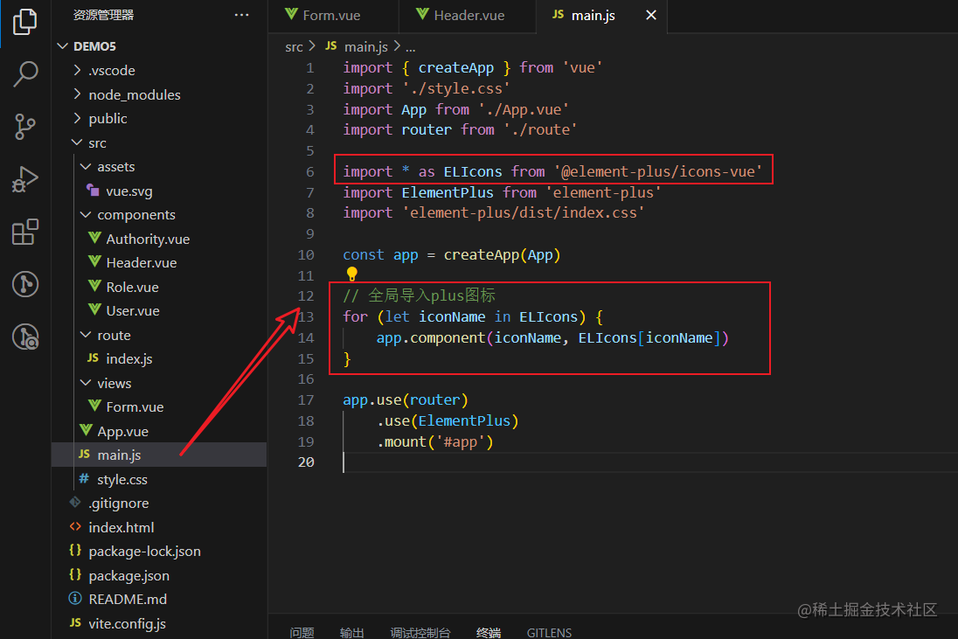
Task: Open the Extensions view icon
Action: 25,233
